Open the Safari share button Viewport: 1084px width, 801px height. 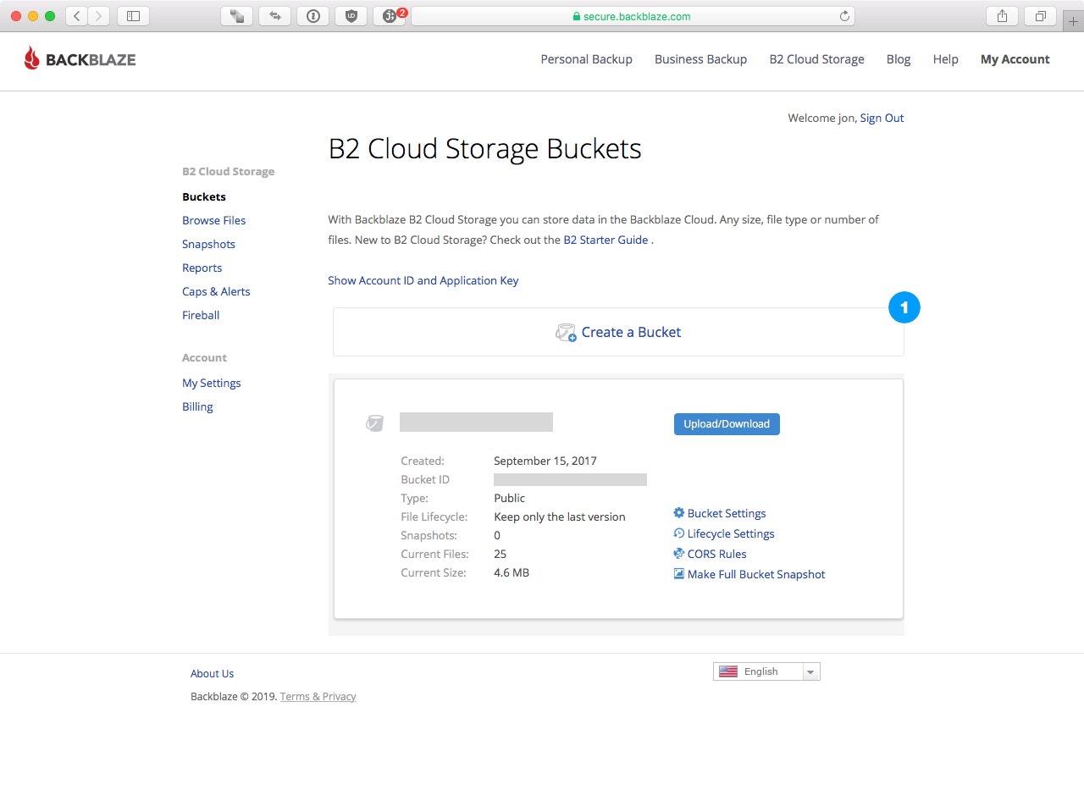click(x=1003, y=15)
